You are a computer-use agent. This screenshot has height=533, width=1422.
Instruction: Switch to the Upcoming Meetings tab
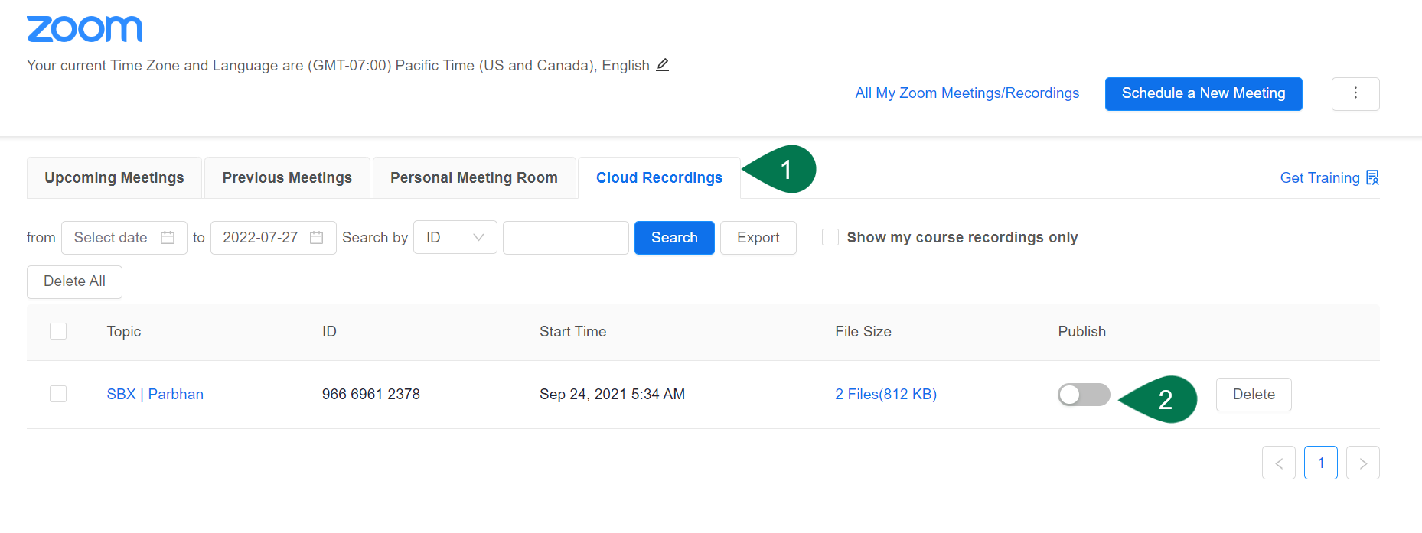114,177
